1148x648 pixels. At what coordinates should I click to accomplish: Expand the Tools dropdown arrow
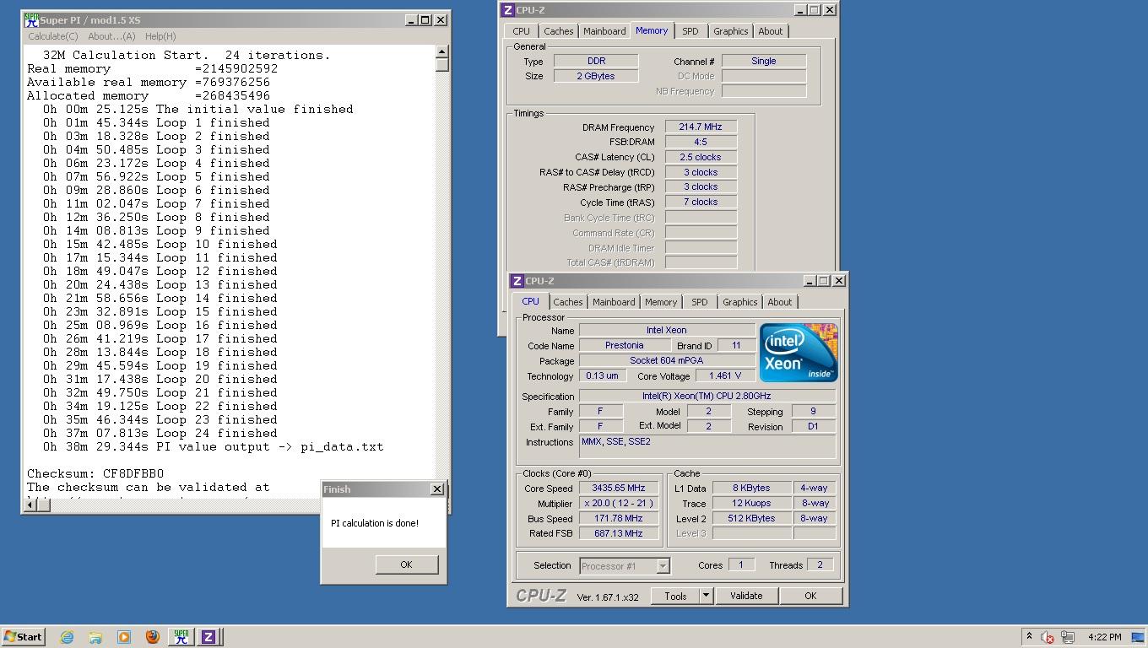[x=706, y=596]
